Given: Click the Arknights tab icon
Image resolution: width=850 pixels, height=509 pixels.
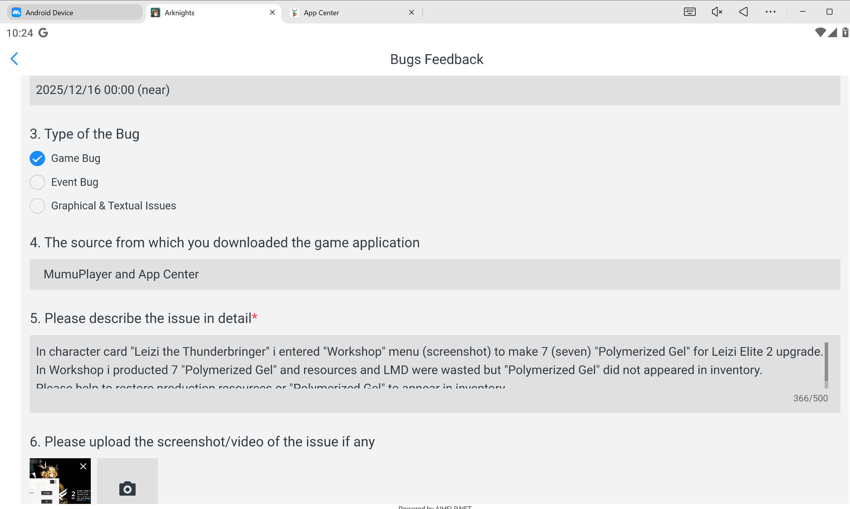Looking at the screenshot, I should pos(156,12).
